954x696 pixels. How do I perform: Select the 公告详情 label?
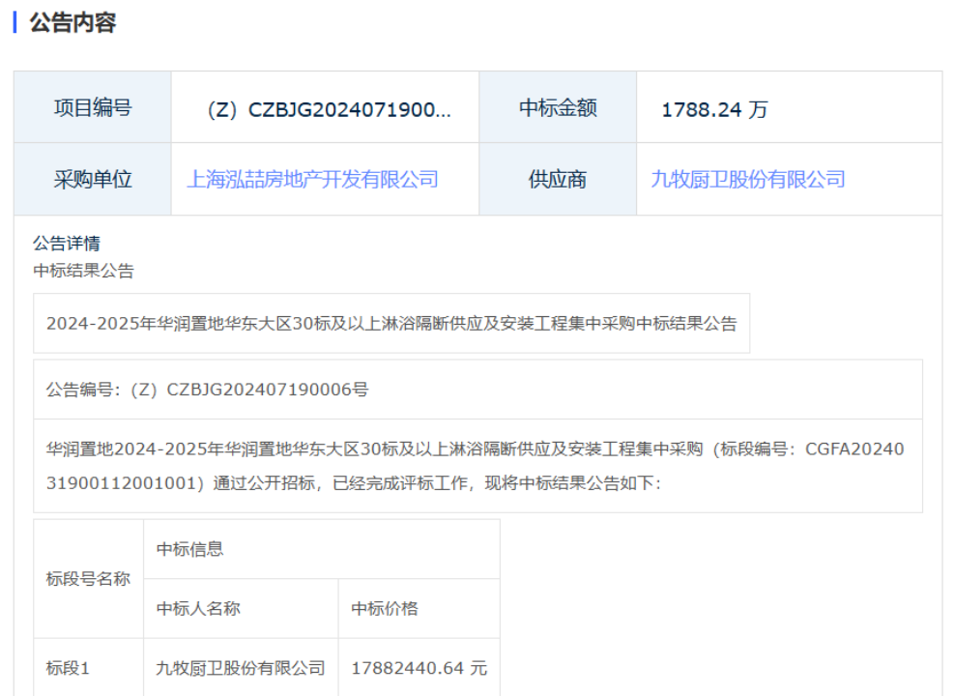[67, 244]
